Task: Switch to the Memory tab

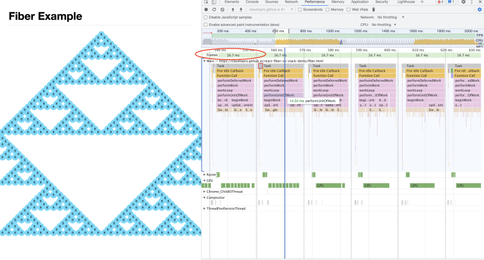Action: [x=338, y=2]
